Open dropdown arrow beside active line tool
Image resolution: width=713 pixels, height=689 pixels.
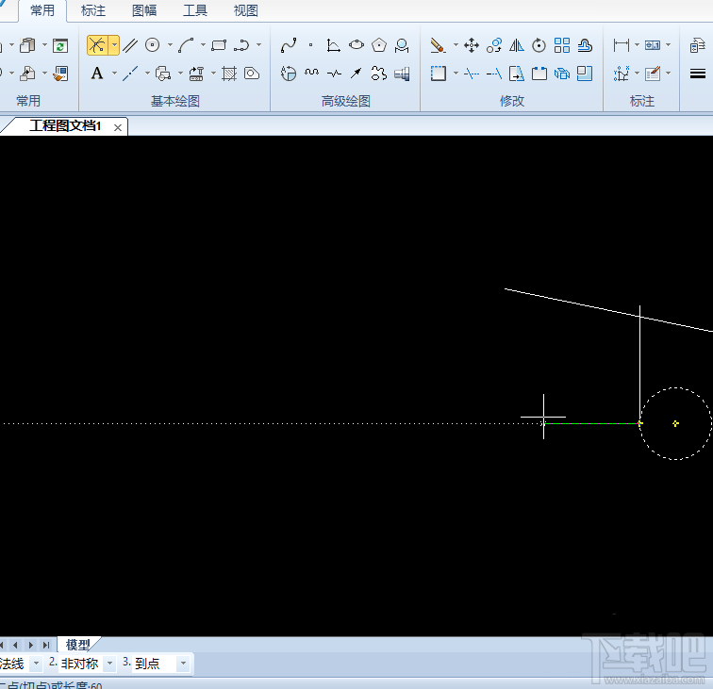(x=114, y=45)
